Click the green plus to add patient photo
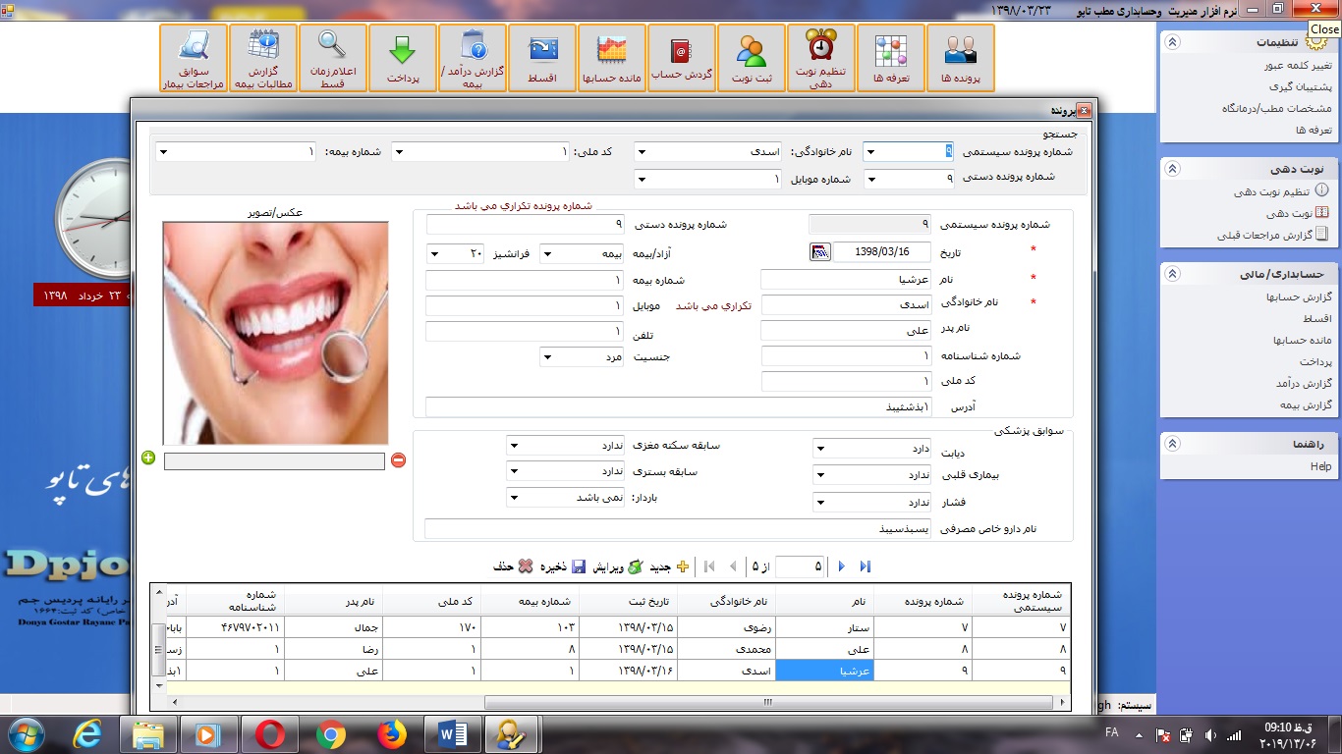1342x754 pixels. (x=148, y=458)
